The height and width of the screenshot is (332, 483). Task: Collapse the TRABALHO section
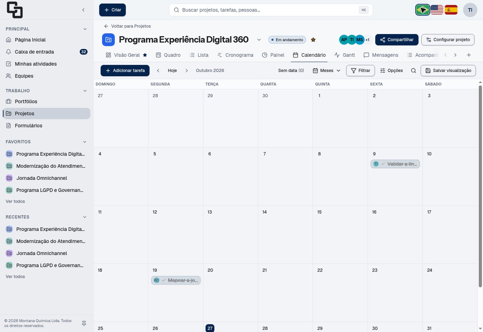click(85, 91)
